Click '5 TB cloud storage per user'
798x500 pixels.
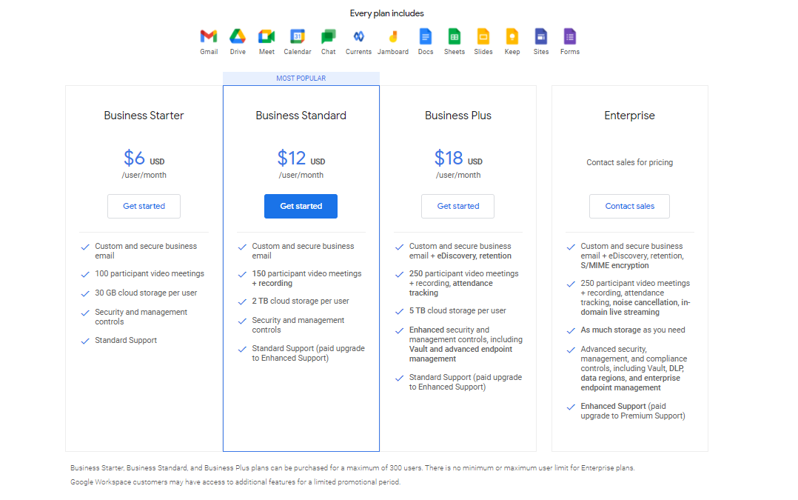[457, 311]
